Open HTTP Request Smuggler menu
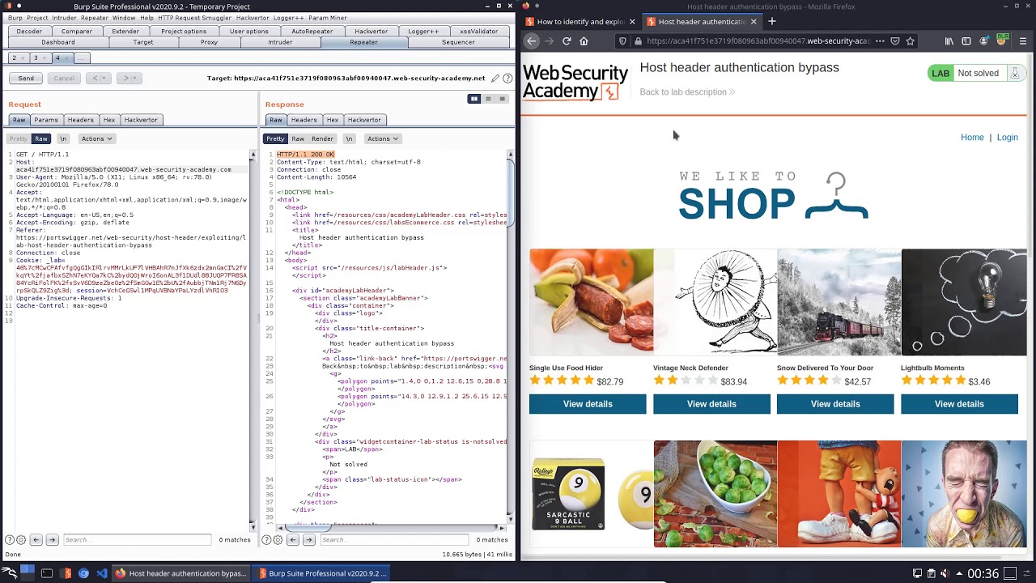 tap(194, 18)
